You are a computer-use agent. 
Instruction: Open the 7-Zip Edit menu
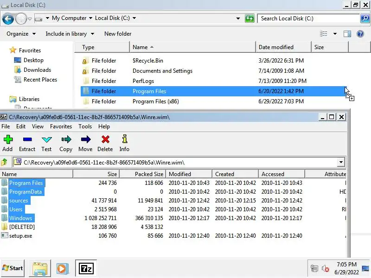click(x=21, y=126)
